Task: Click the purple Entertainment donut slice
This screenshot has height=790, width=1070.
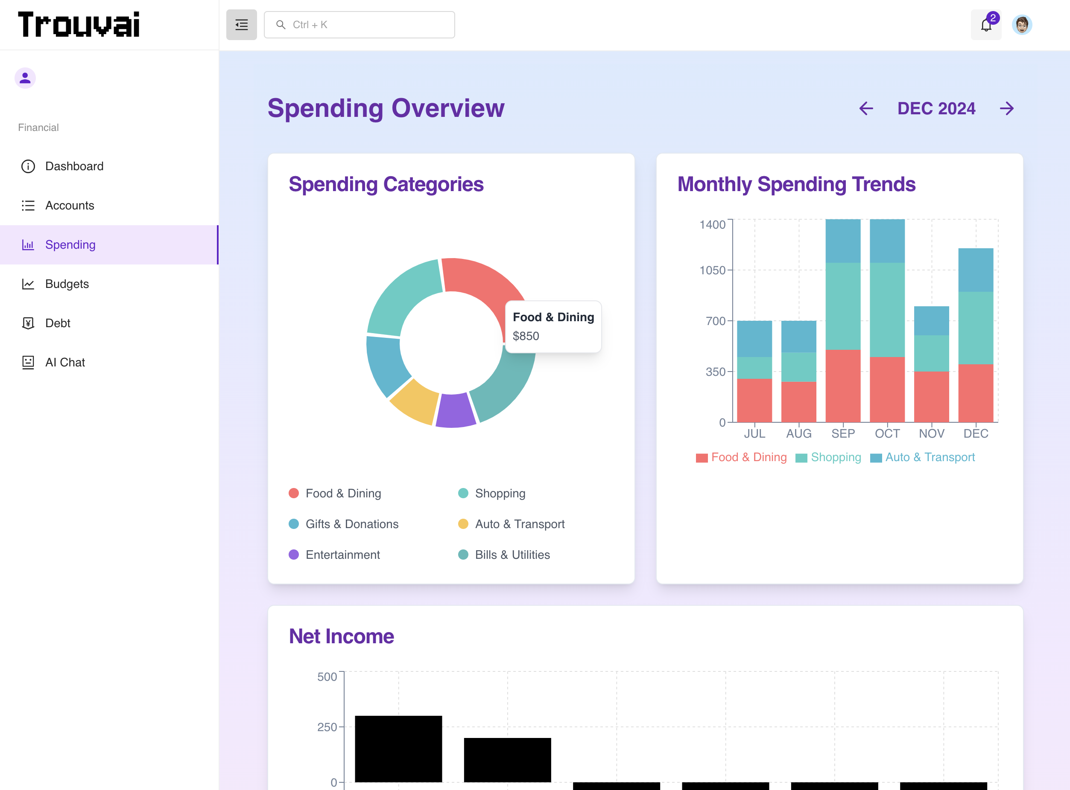Action: click(455, 410)
